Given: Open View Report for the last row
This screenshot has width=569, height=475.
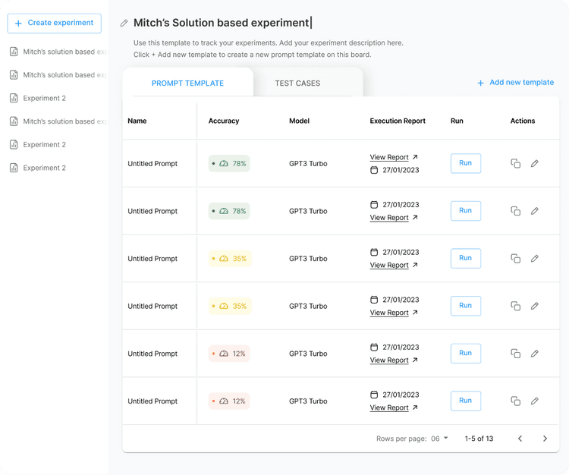Looking at the screenshot, I should [389, 407].
